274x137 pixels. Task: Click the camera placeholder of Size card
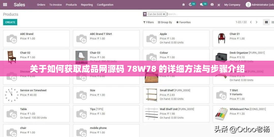coord(82,95)
